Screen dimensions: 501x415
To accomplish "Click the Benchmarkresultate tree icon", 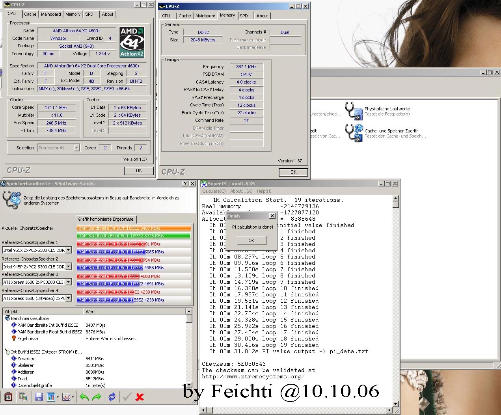I will pos(7,318).
